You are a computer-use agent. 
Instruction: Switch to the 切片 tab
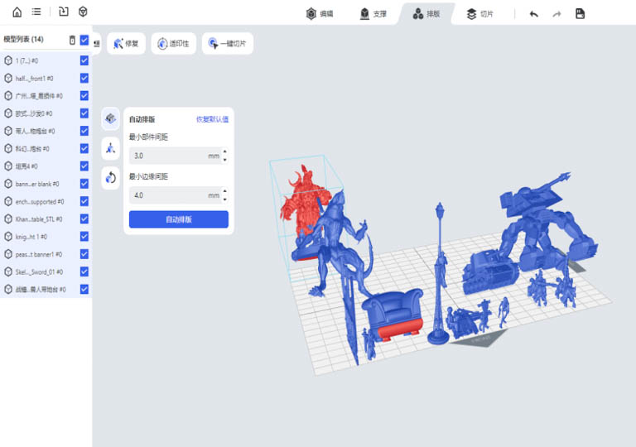coord(479,14)
